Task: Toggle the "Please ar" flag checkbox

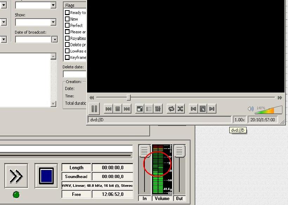Action: coord(67,32)
